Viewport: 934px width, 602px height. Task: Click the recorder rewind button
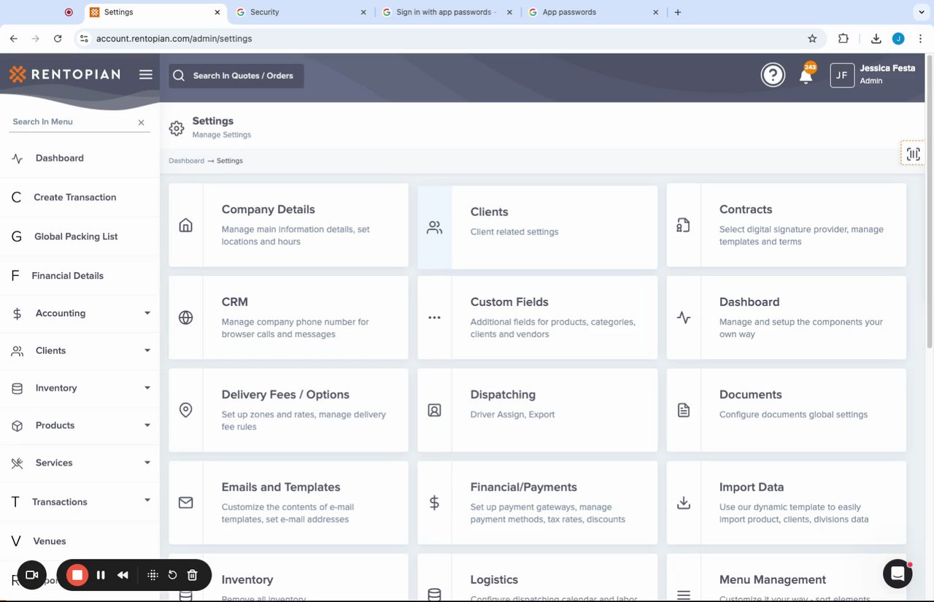tap(123, 575)
